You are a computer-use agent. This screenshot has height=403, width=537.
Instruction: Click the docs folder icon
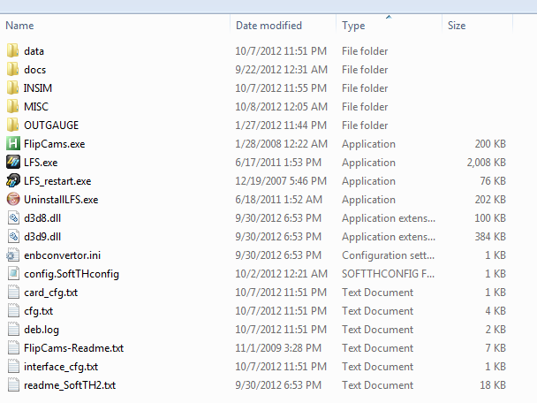click(13, 70)
